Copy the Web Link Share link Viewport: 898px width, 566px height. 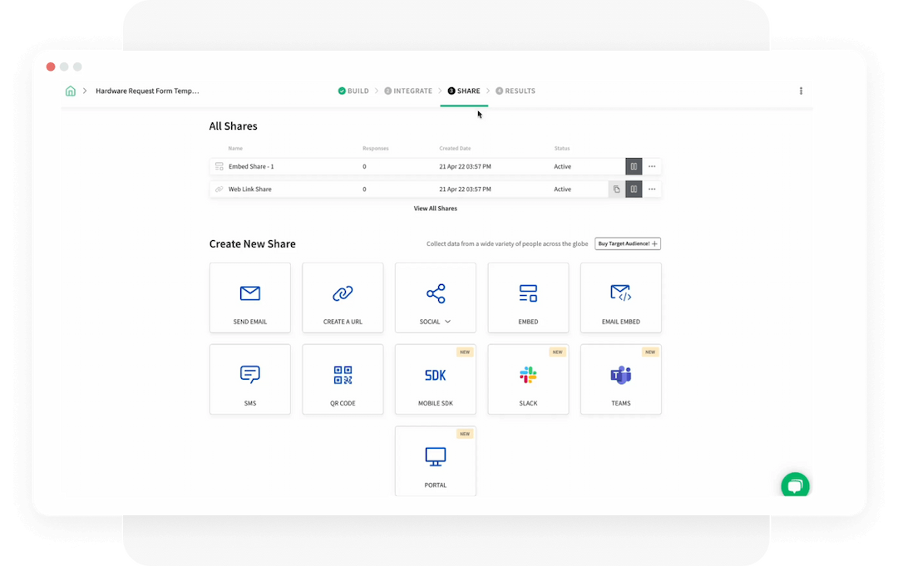[616, 189]
